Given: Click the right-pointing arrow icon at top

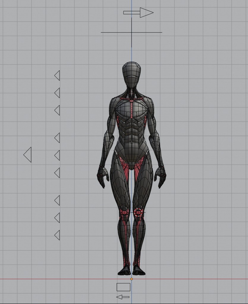Looking at the screenshot, I should click(138, 12).
